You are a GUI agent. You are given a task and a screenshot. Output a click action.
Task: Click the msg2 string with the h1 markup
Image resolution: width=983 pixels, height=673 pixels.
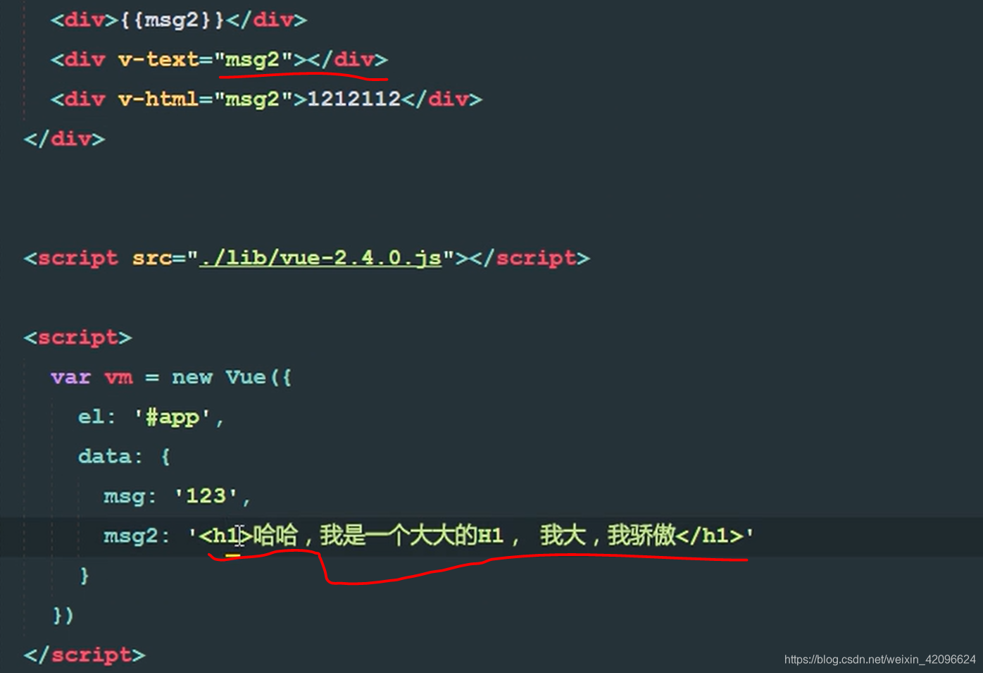[x=470, y=536]
